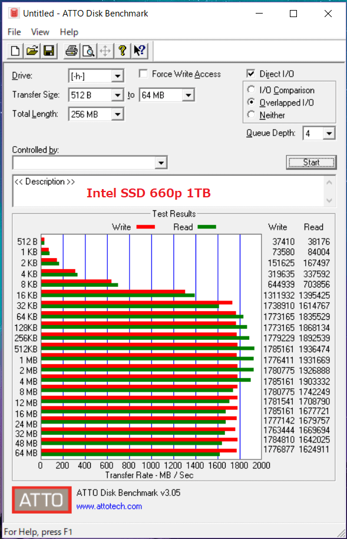Select Overlapped I/O radio option

click(x=252, y=102)
